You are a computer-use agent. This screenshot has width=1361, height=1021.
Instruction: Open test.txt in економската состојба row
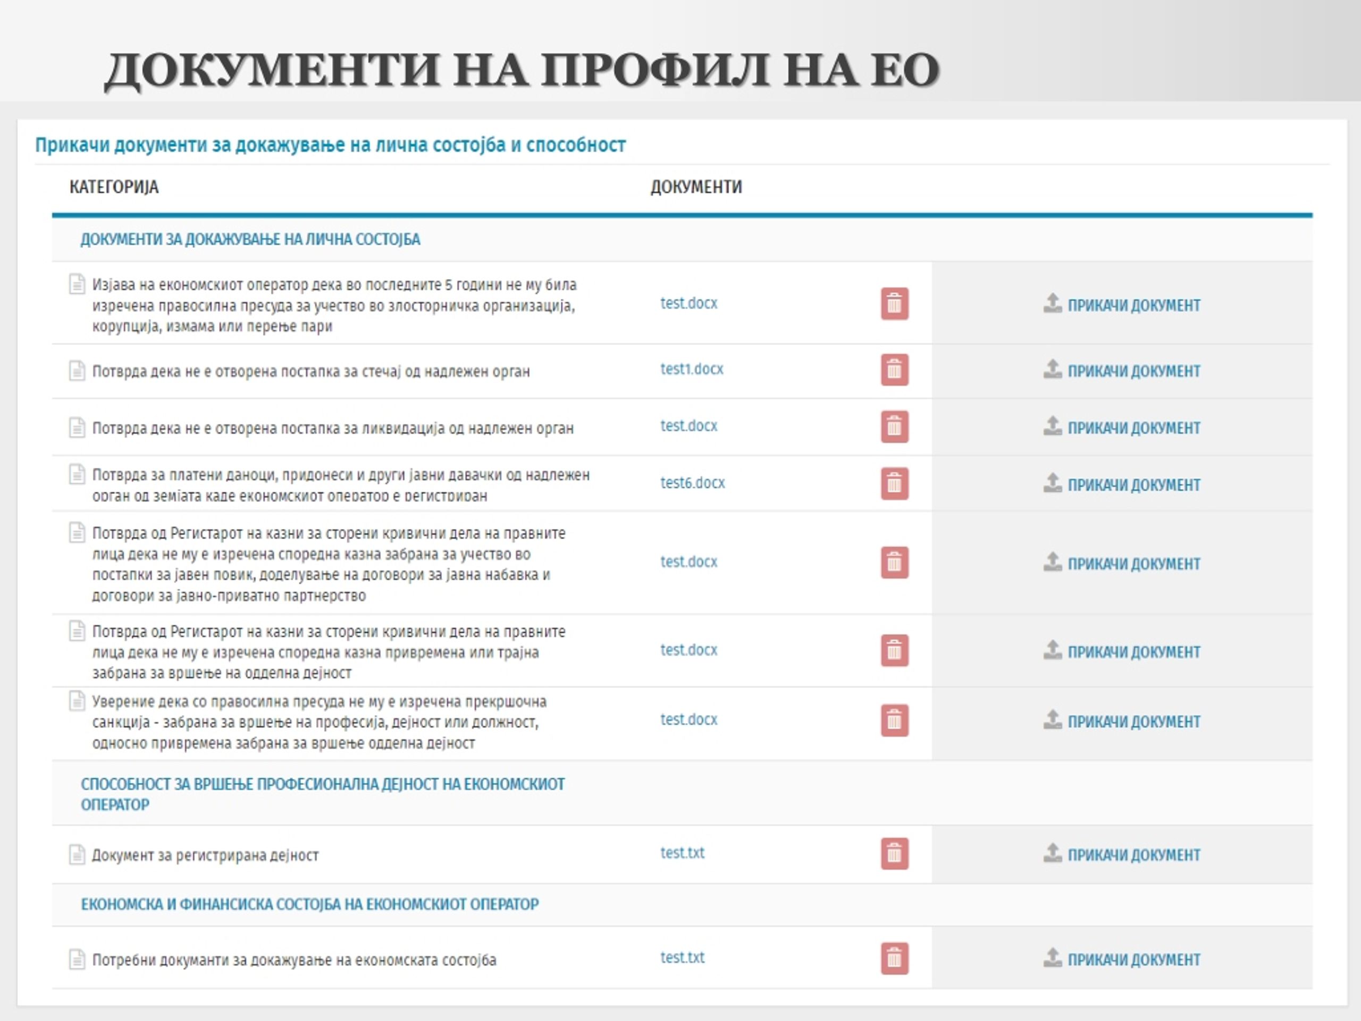click(682, 957)
